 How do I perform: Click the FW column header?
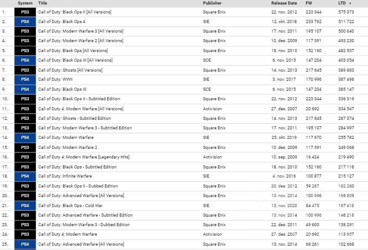coord(309,3)
